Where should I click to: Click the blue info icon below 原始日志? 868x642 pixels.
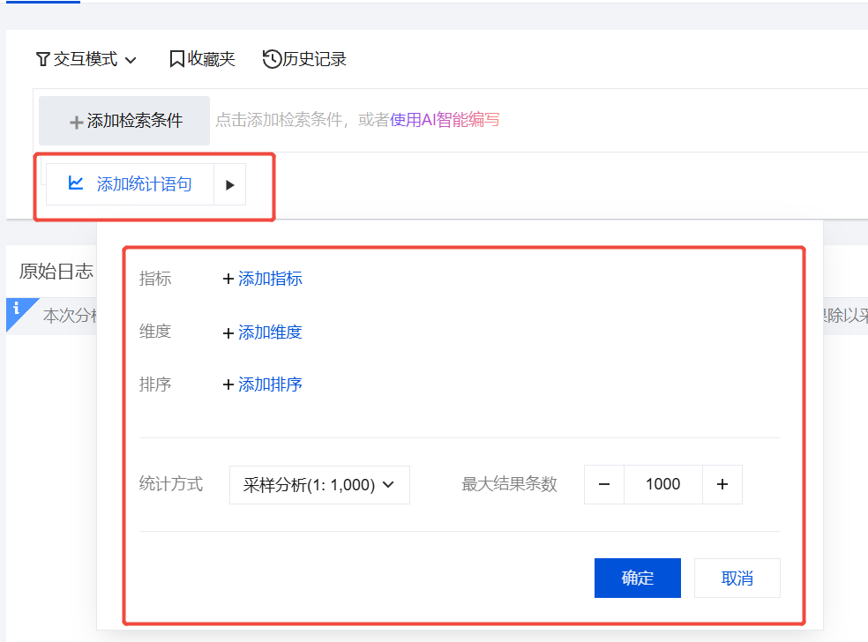[x=17, y=308]
